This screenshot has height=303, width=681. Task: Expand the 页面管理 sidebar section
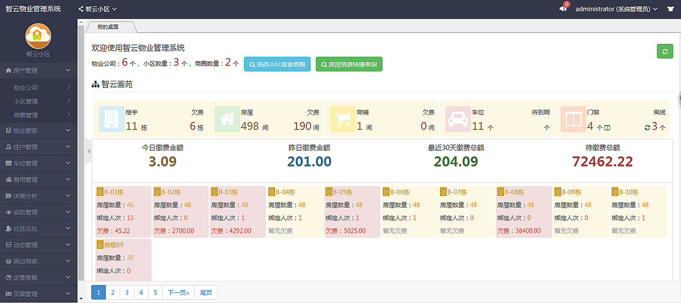click(38, 294)
